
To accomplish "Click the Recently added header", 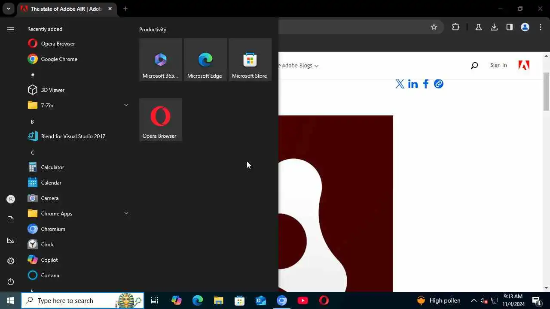I will [45, 29].
